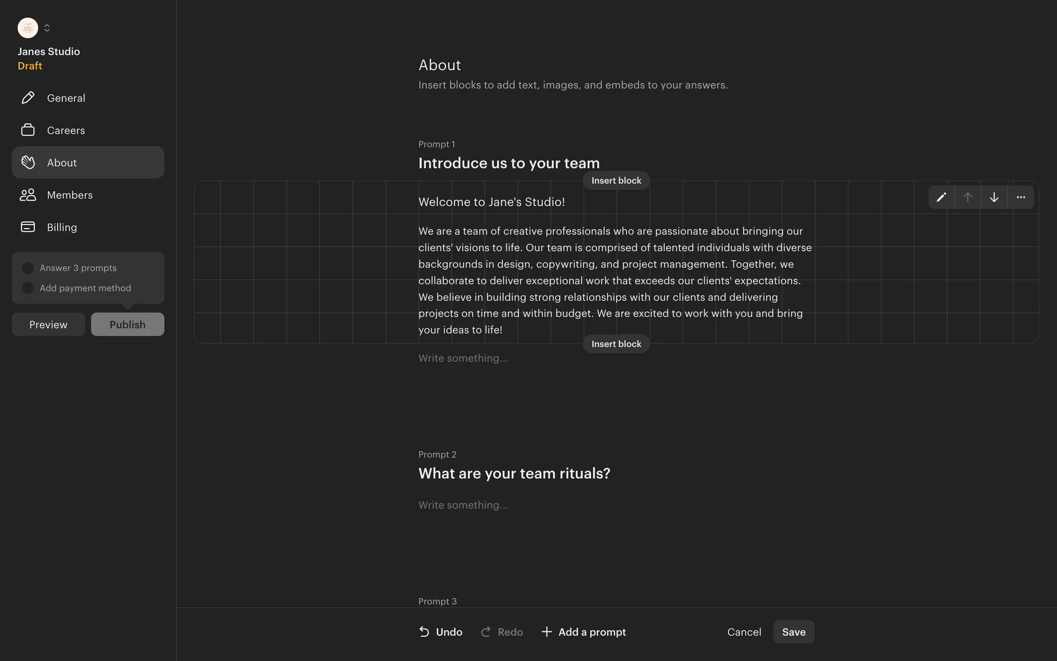Move block down with arrow icon
Viewport: 1057px width, 661px height.
pyautogui.click(x=994, y=197)
